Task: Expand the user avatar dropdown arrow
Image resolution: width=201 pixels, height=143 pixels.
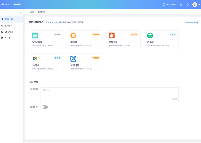Action: tap(199, 4)
